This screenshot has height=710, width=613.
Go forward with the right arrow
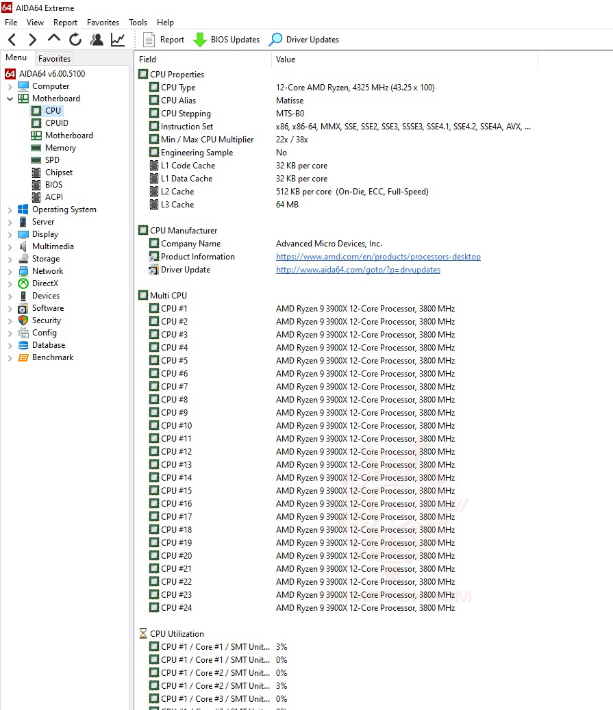click(x=32, y=40)
